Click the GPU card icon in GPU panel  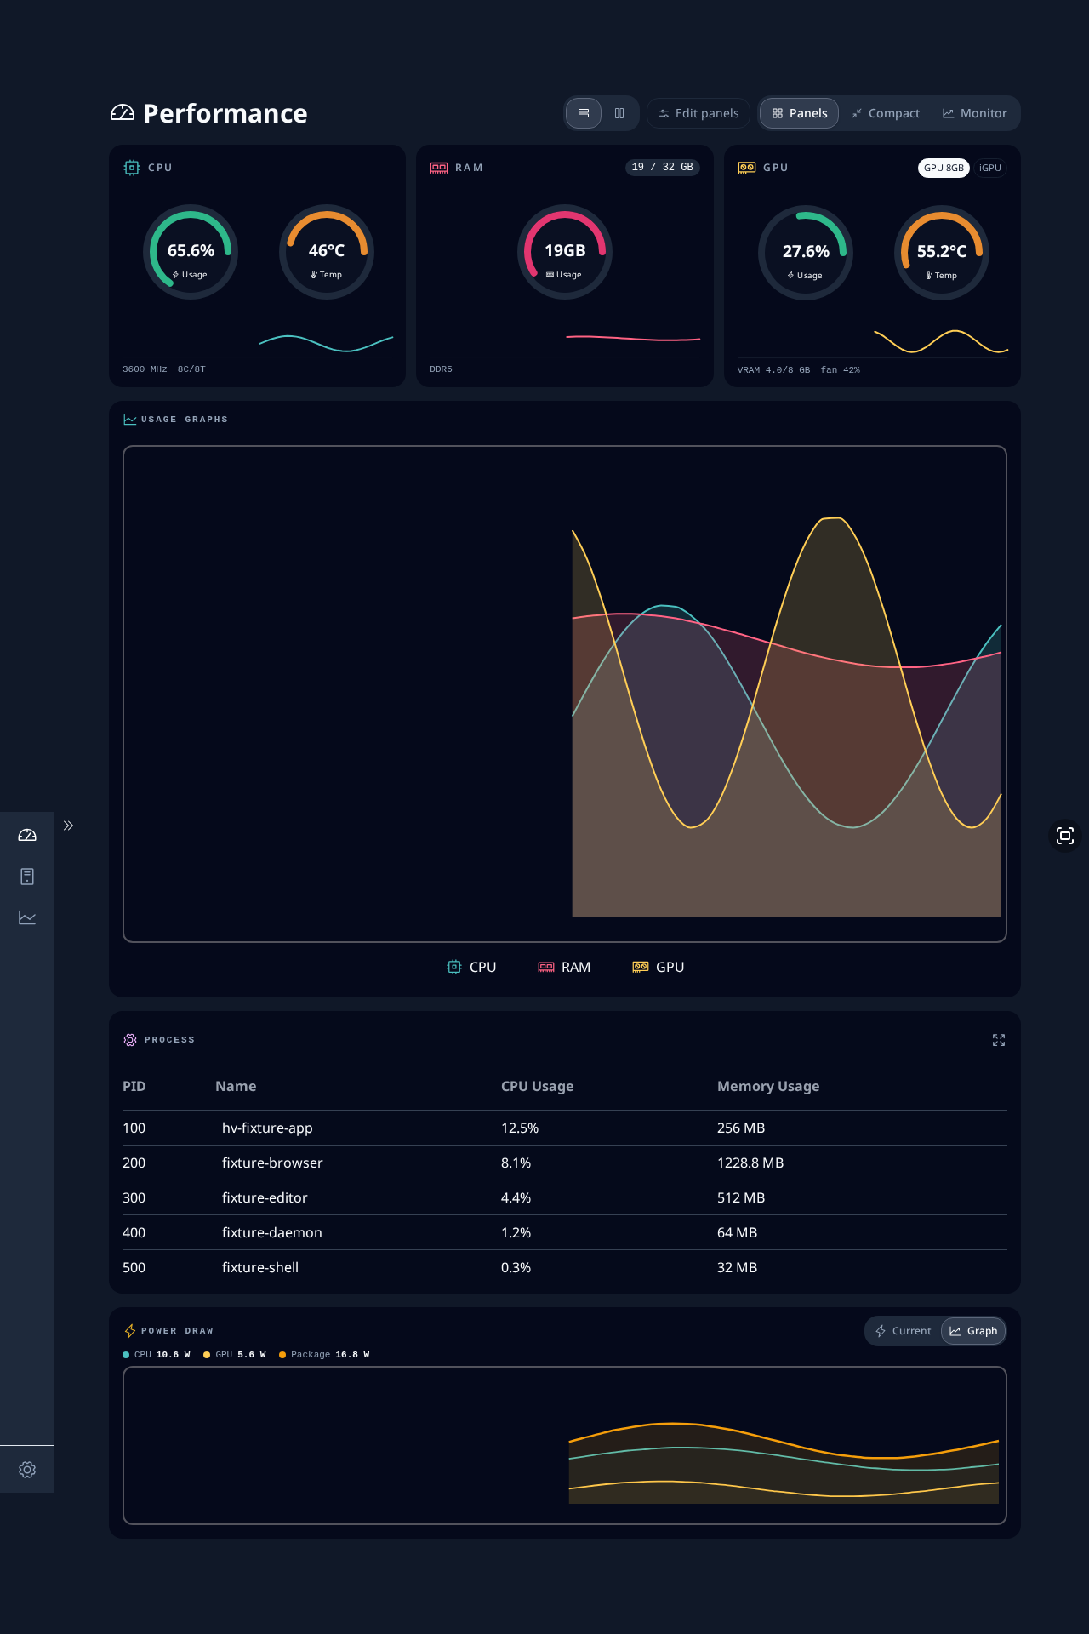point(747,168)
